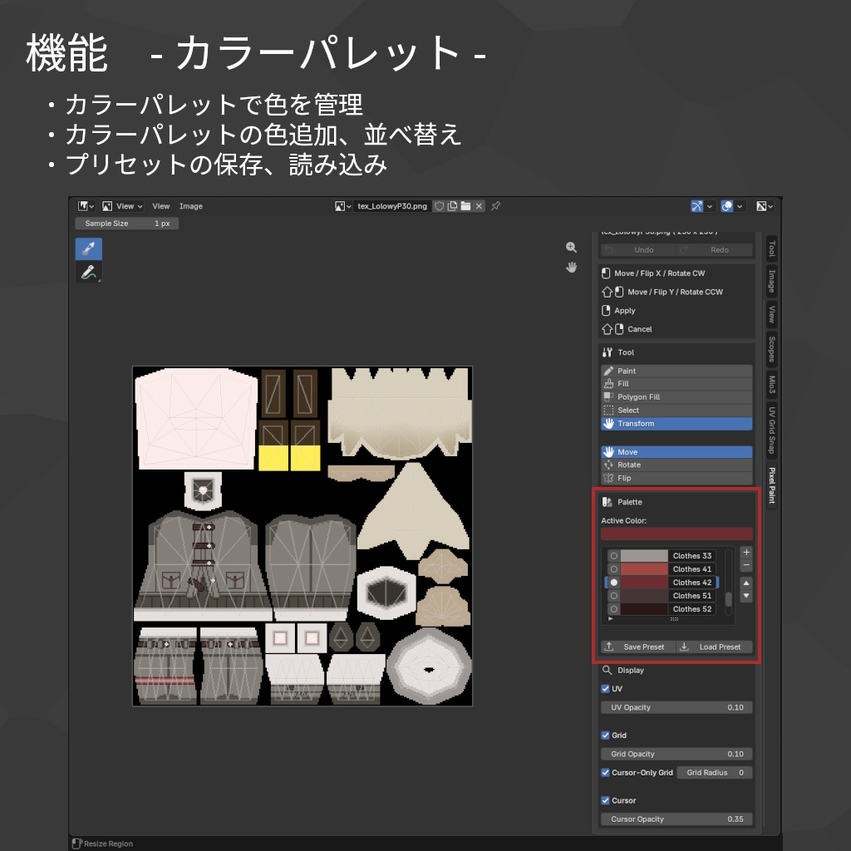
Task: Duplicate image with the new copy icon
Action: coord(452,206)
